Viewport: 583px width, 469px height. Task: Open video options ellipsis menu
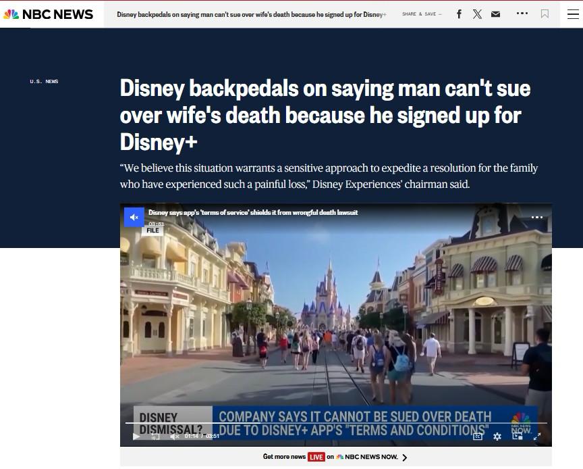[537, 217]
